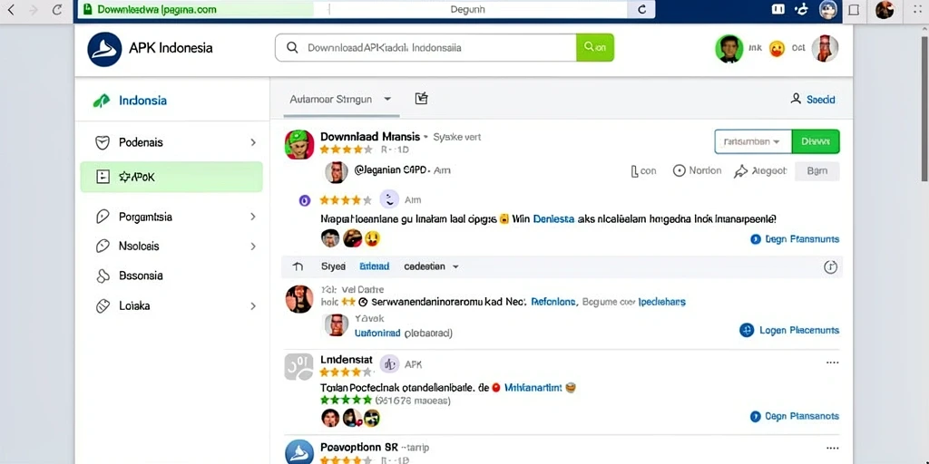
Task: Open the three-dot menu for Lmdensiat
Action: click(833, 362)
